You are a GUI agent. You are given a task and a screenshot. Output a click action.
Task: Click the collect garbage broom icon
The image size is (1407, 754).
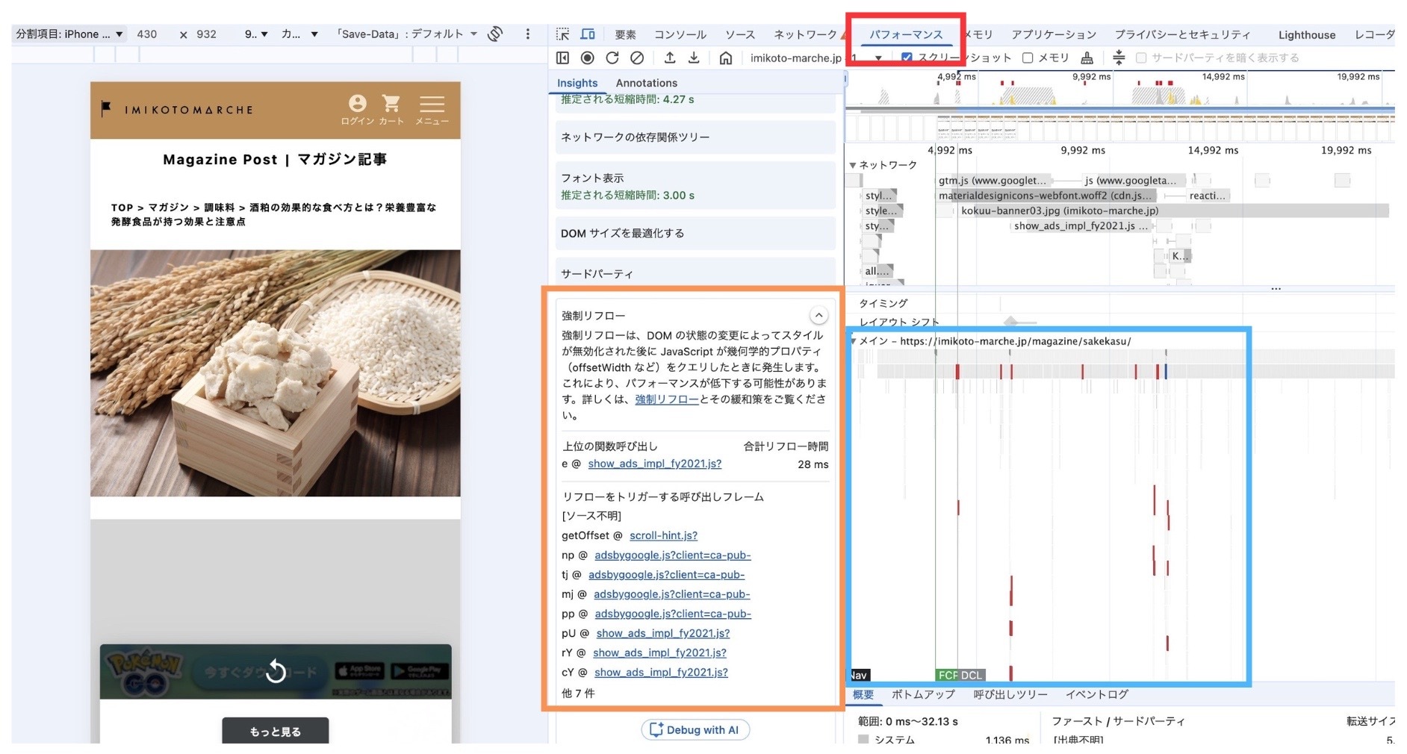(1087, 57)
